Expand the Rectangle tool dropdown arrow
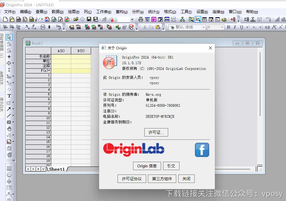 click(x=13, y=122)
